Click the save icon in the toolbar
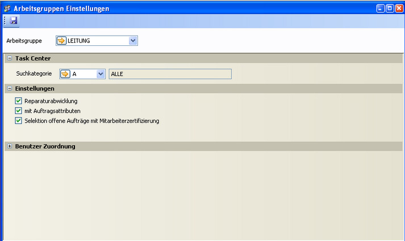Image resolution: width=405 pixels, height=241 pixels. [x=14, y=20]
